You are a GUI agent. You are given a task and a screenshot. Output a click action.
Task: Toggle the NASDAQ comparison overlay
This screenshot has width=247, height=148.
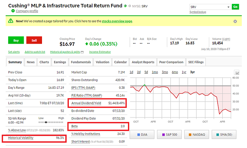pyautogui.click(x=197, y=135)
